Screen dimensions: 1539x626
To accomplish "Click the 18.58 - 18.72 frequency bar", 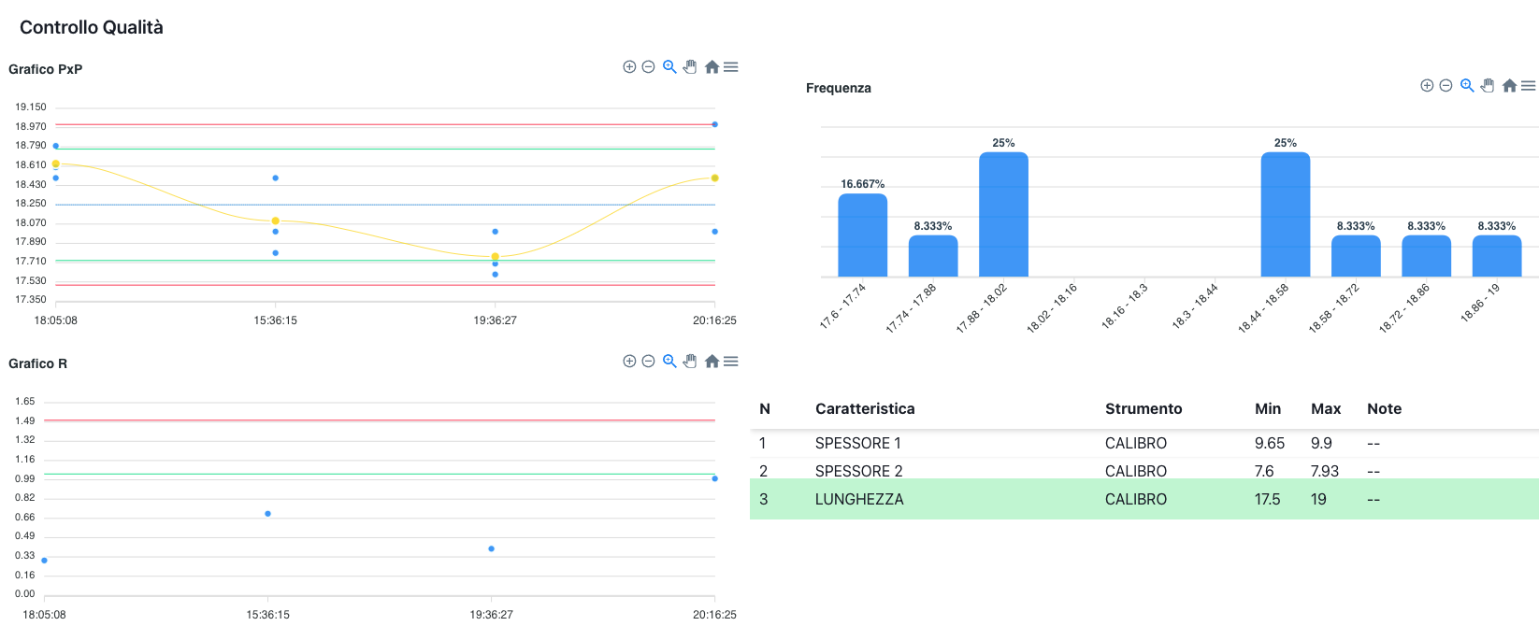I will click(x=1356, y=256).
